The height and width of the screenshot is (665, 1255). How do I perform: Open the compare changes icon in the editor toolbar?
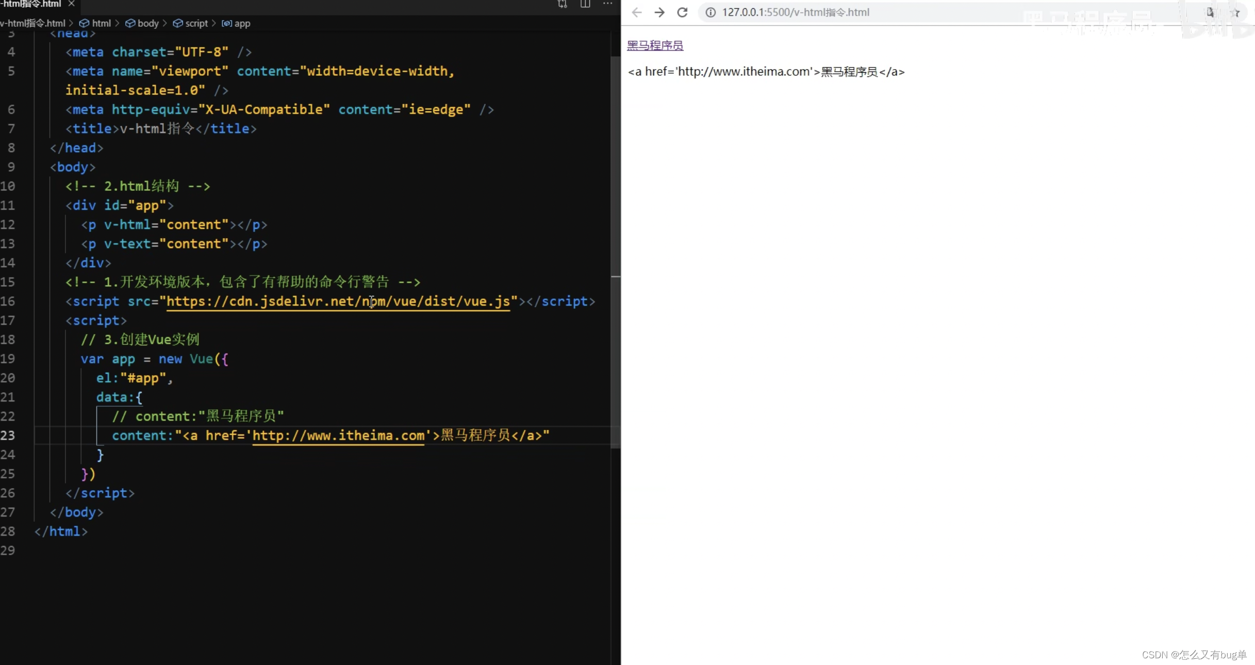point(563,4)
